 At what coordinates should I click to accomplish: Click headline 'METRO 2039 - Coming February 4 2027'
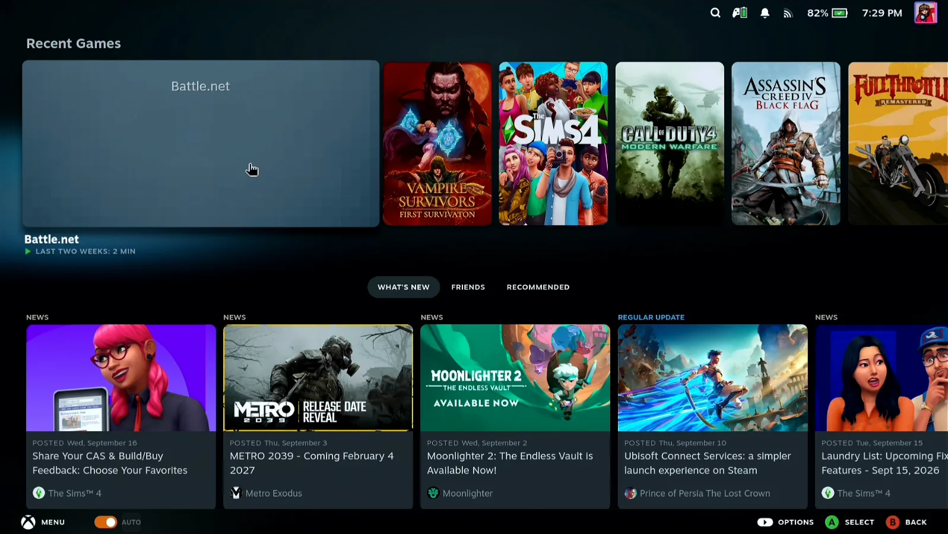pyautogui.click(x=312, y=463)
